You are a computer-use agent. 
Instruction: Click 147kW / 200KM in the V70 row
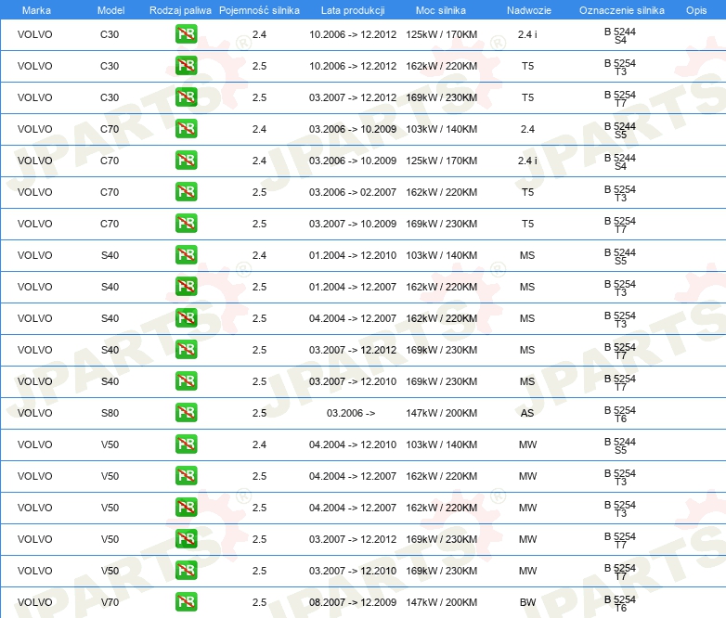tap(441, 602)
